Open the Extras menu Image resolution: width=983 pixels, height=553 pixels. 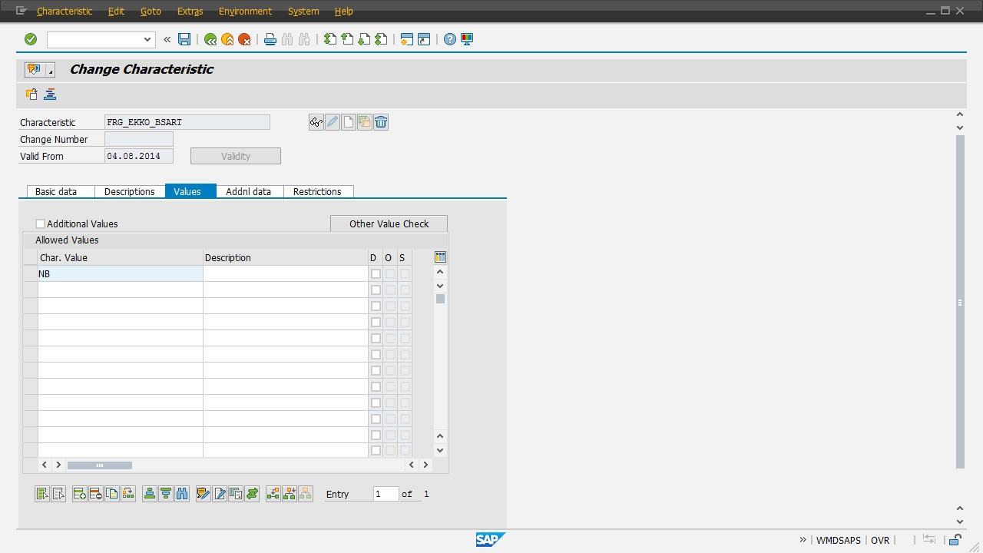(190, 11)
